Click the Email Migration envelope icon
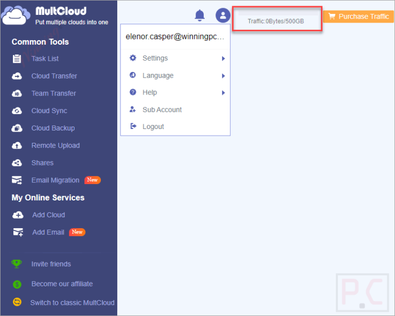The width and height of the screenshot is (395, 316). click(x=17, y=180)
